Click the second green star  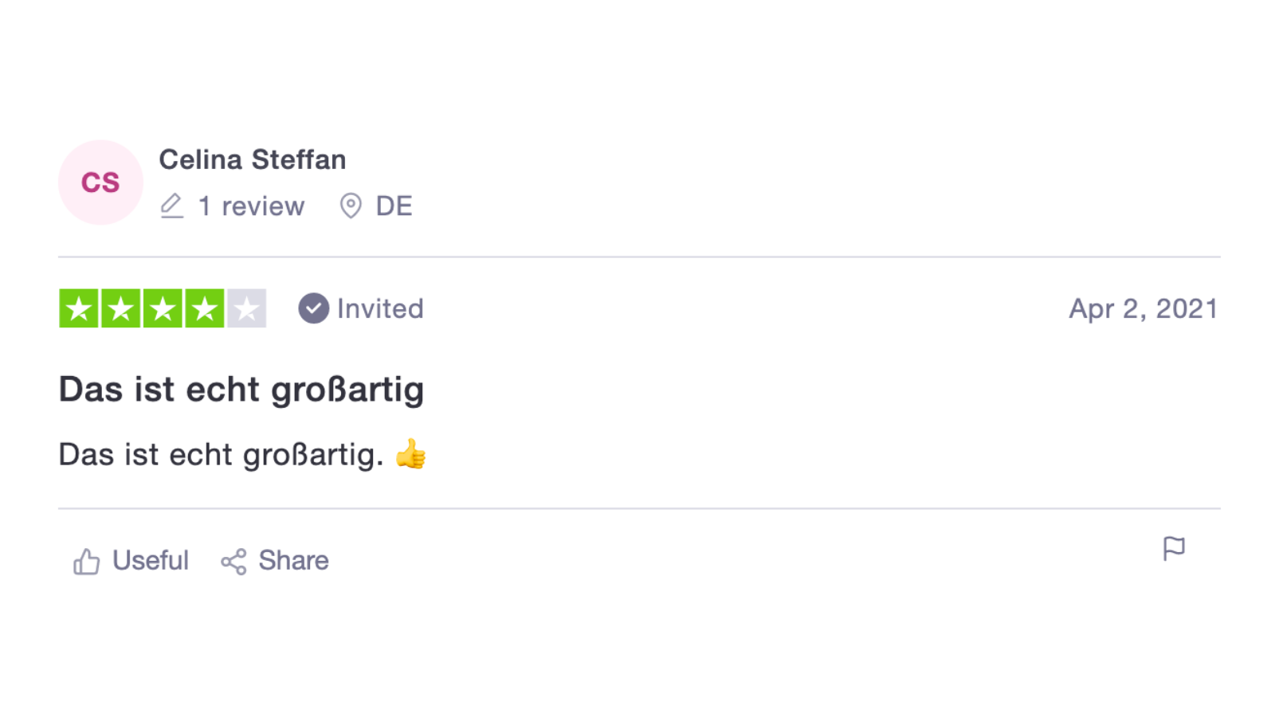[x=120, y=308]
